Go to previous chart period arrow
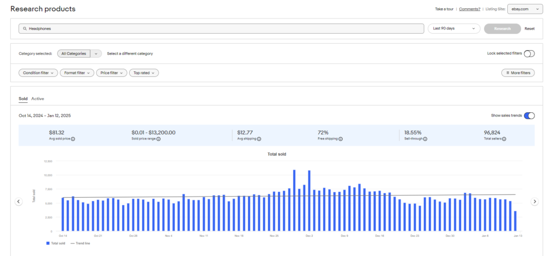The width and height of the screenshot is (558, 256). [x=19, y=202]
